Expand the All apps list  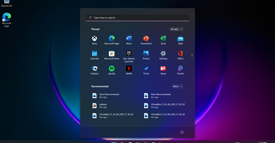tap(176, 29)
